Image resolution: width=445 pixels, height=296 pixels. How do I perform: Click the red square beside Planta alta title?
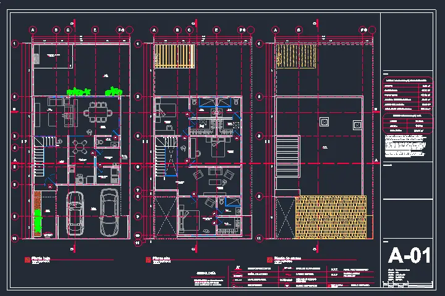148,260
